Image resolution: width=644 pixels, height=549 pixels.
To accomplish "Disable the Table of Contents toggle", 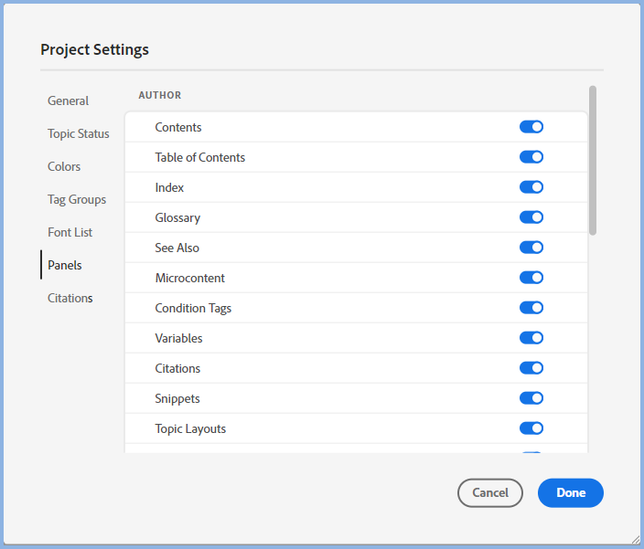I will pos(531,157).
